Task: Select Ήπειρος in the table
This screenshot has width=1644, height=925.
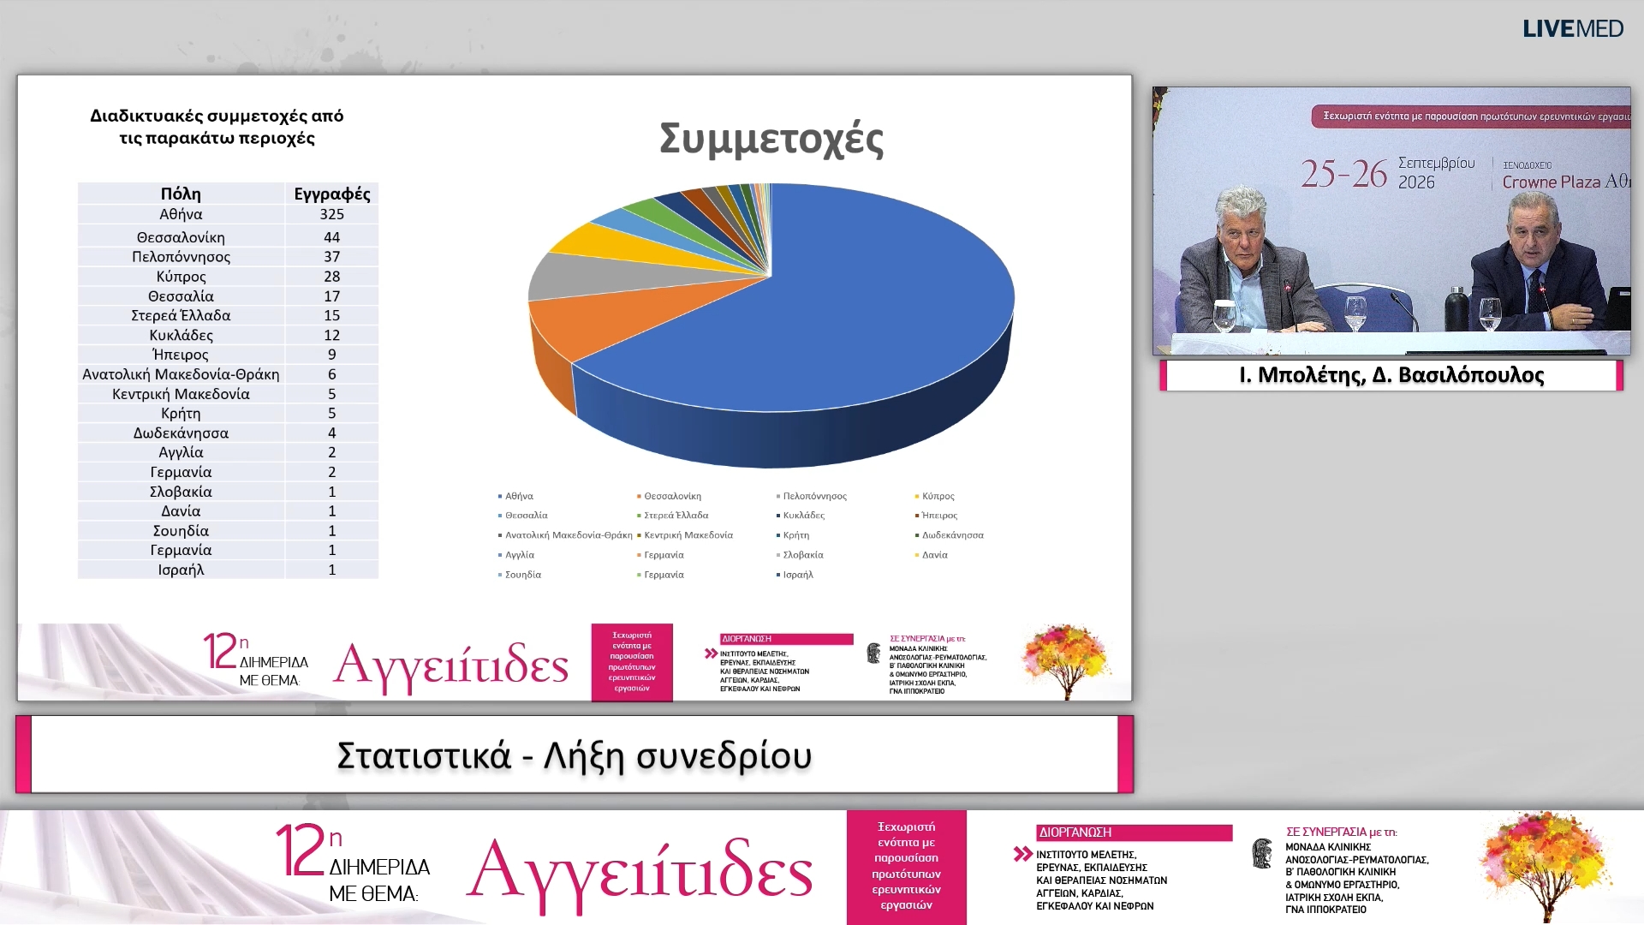Action: click(x=181, y=355)
